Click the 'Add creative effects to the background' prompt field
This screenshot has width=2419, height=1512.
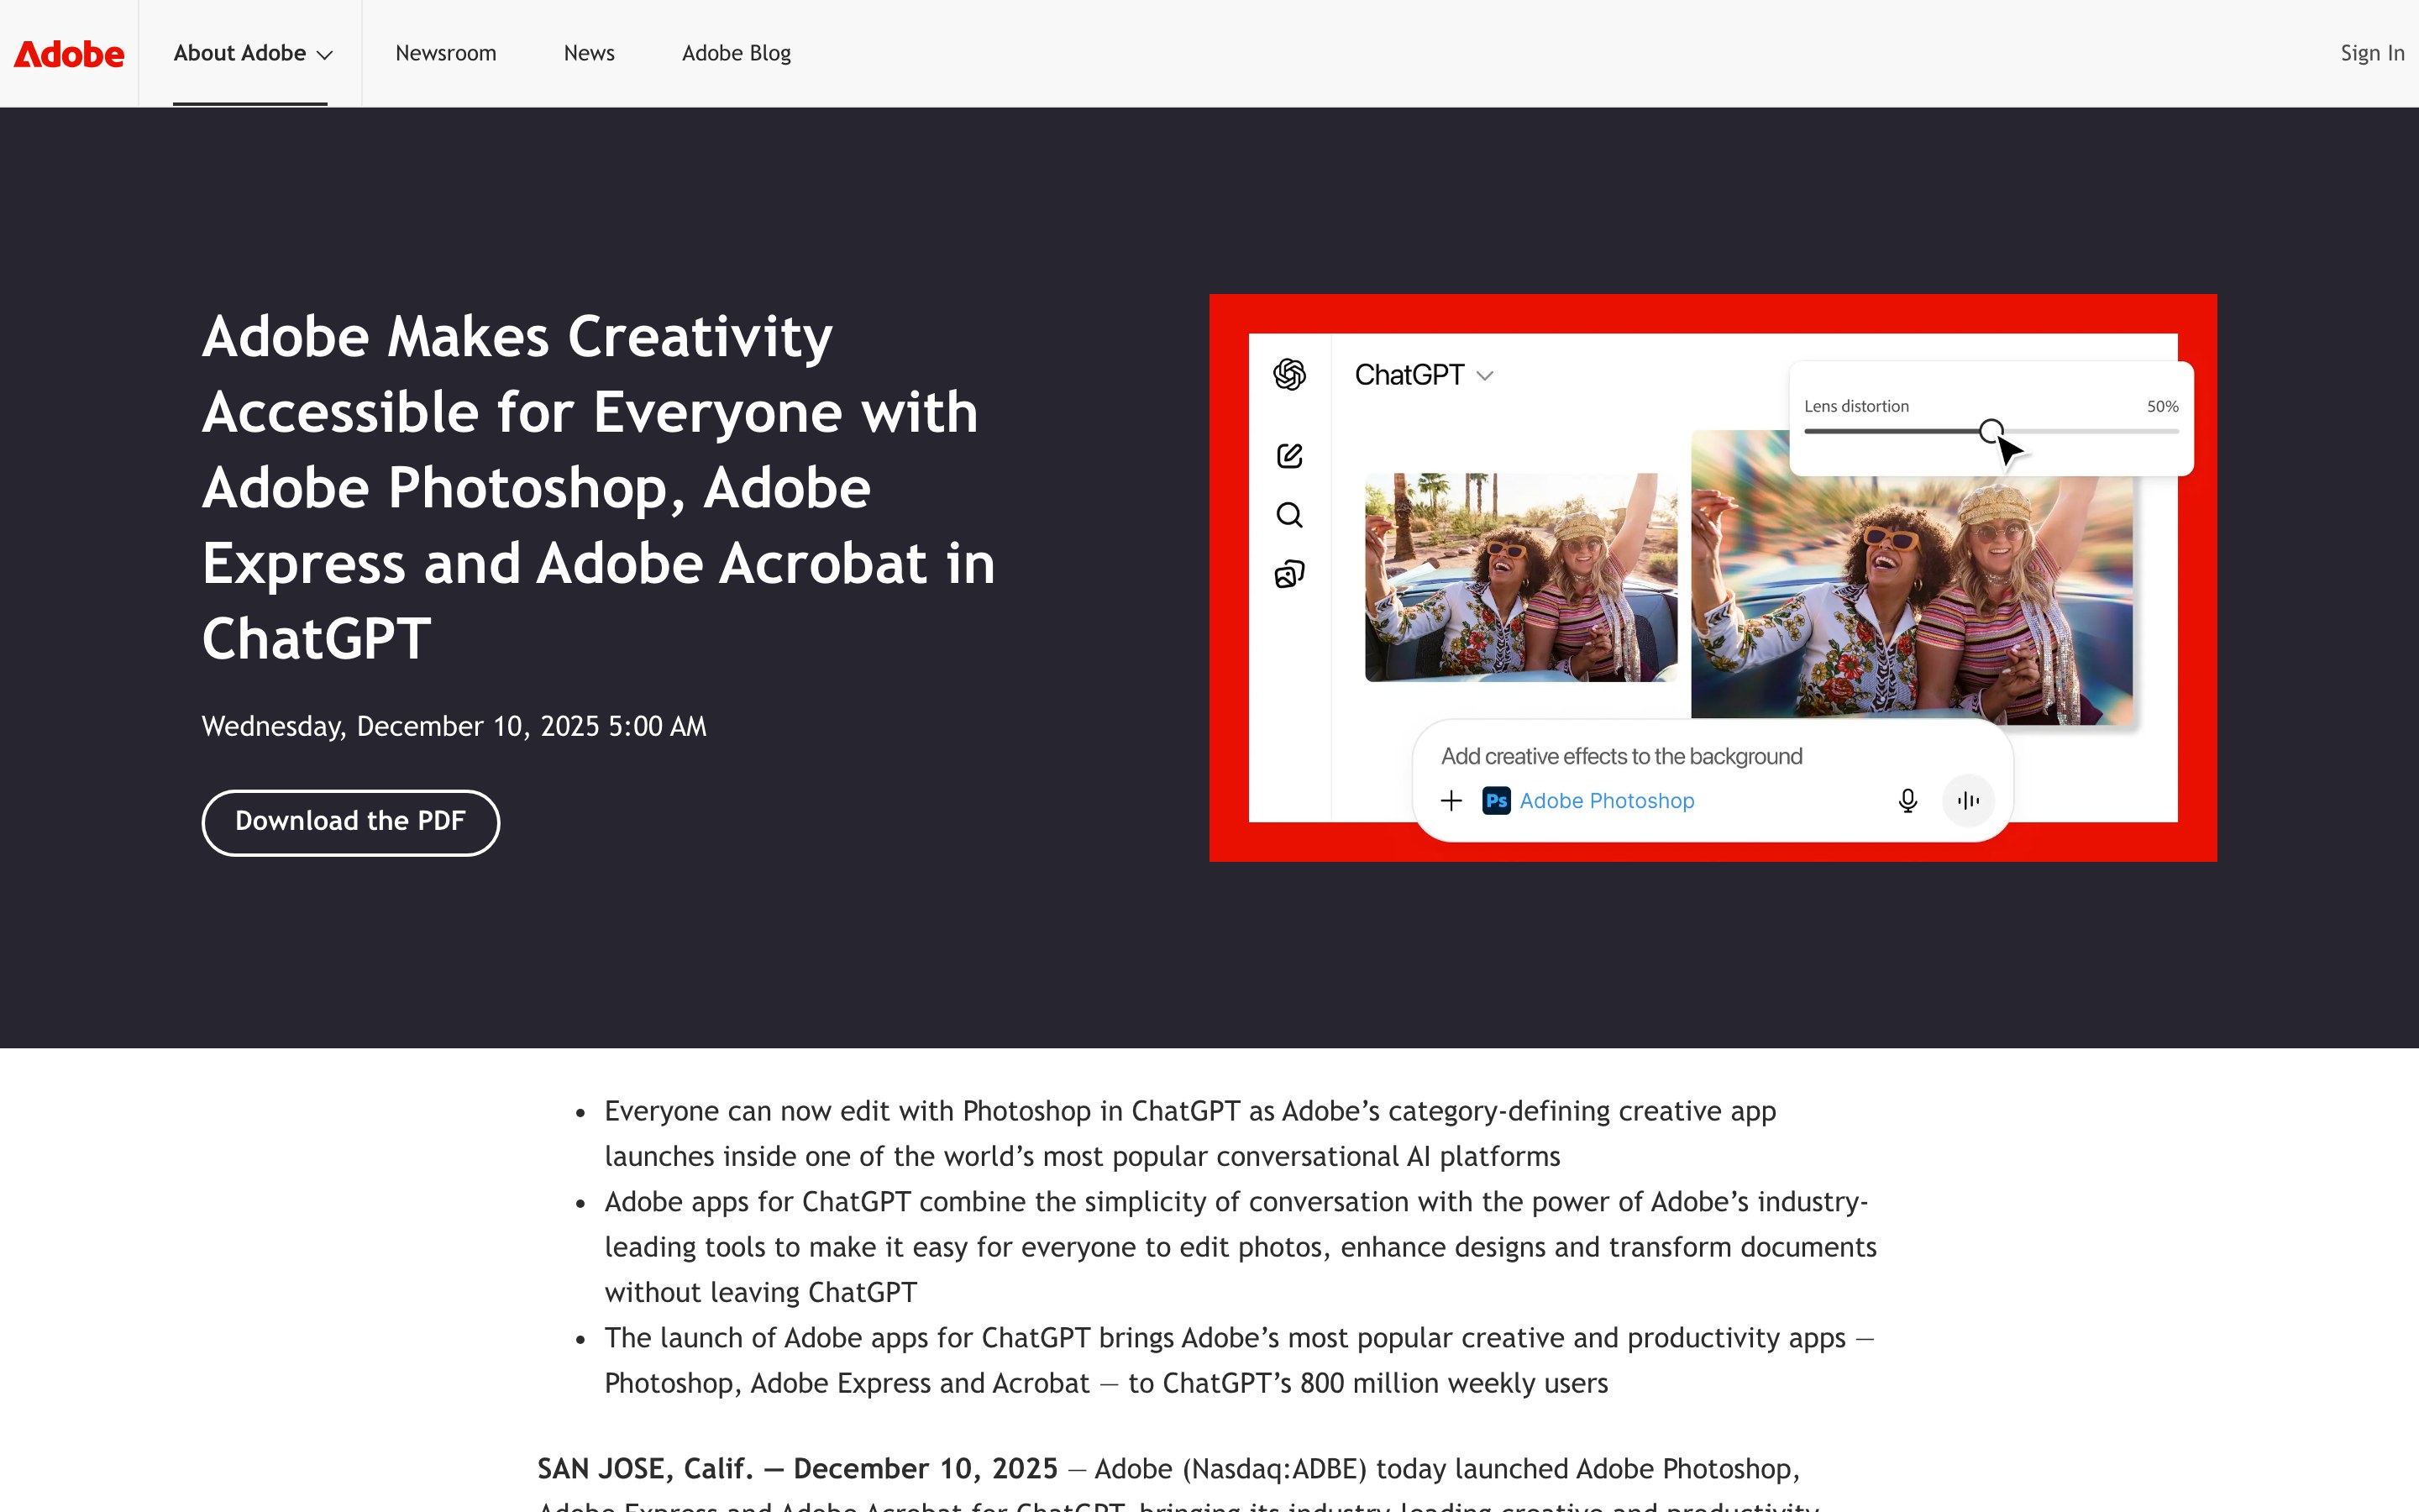(x=1621, y=756)
